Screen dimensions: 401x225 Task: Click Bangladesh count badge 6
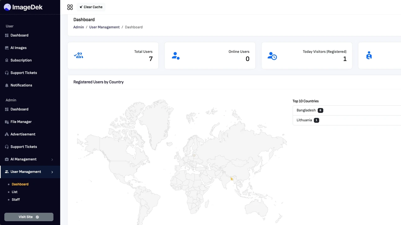tap(320, 110)
